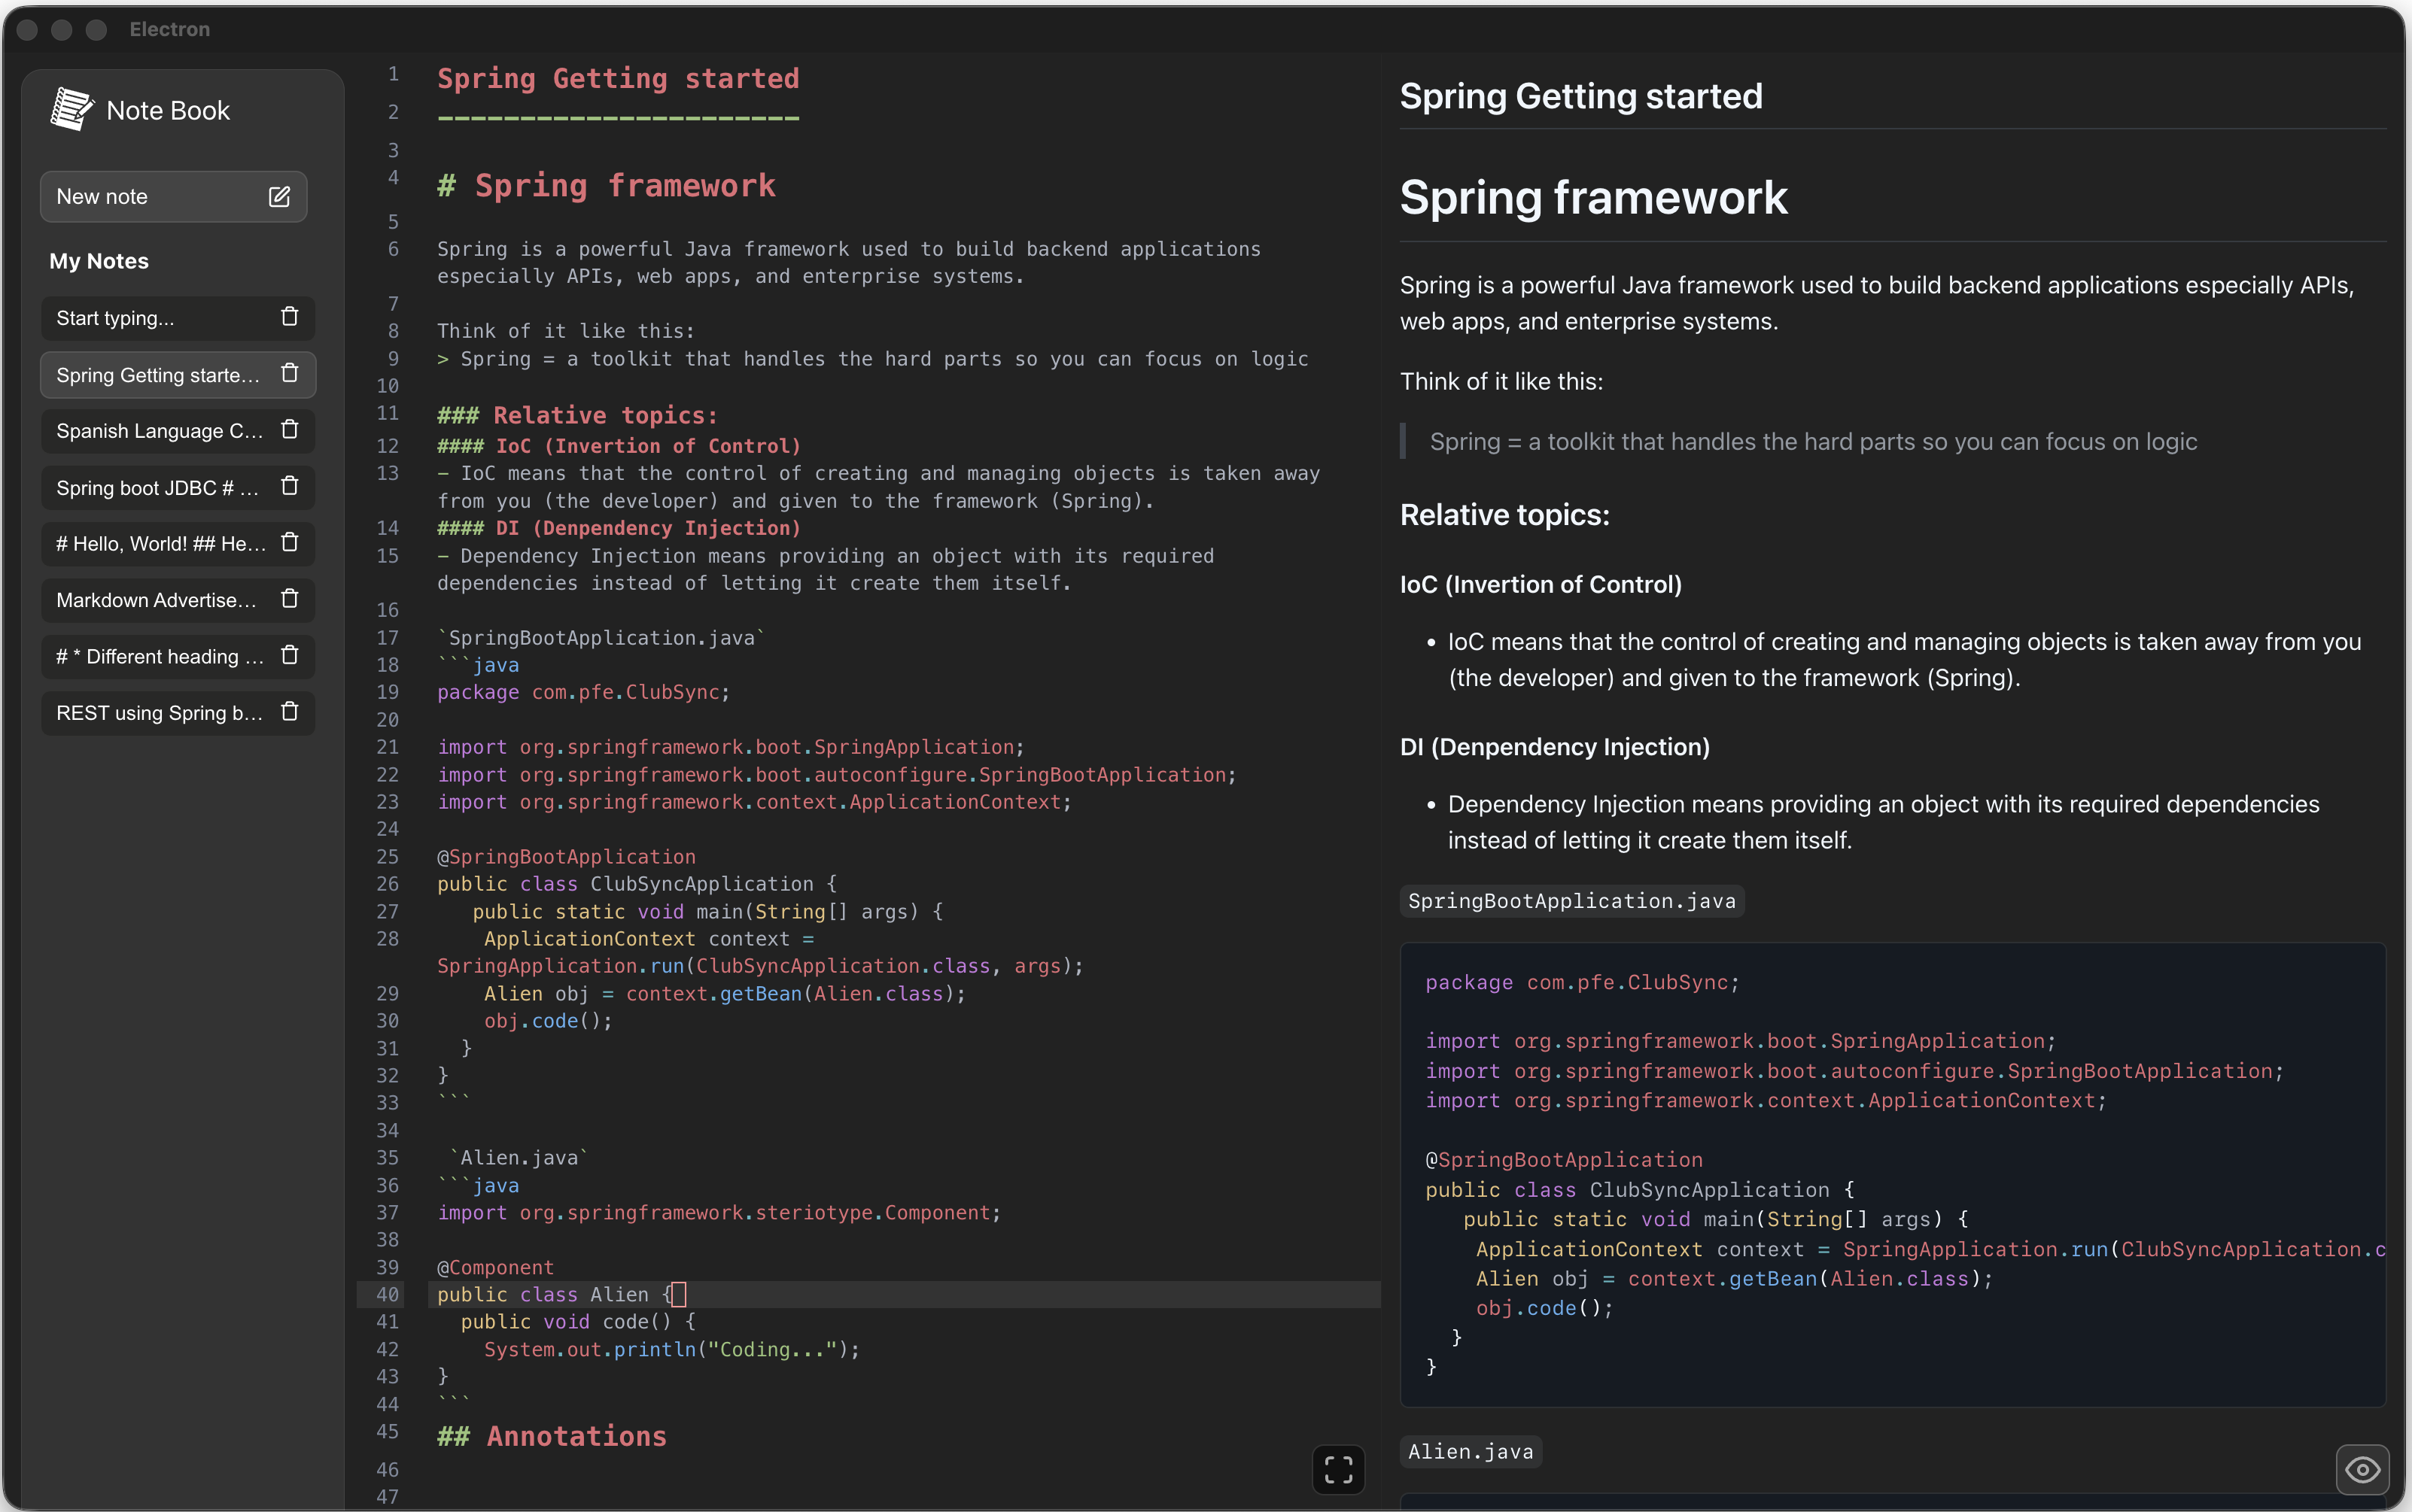Open the '# * Different heading' note
Image resolution: width=2412 pixels, height=1512 pixels.
coord(178,657)
